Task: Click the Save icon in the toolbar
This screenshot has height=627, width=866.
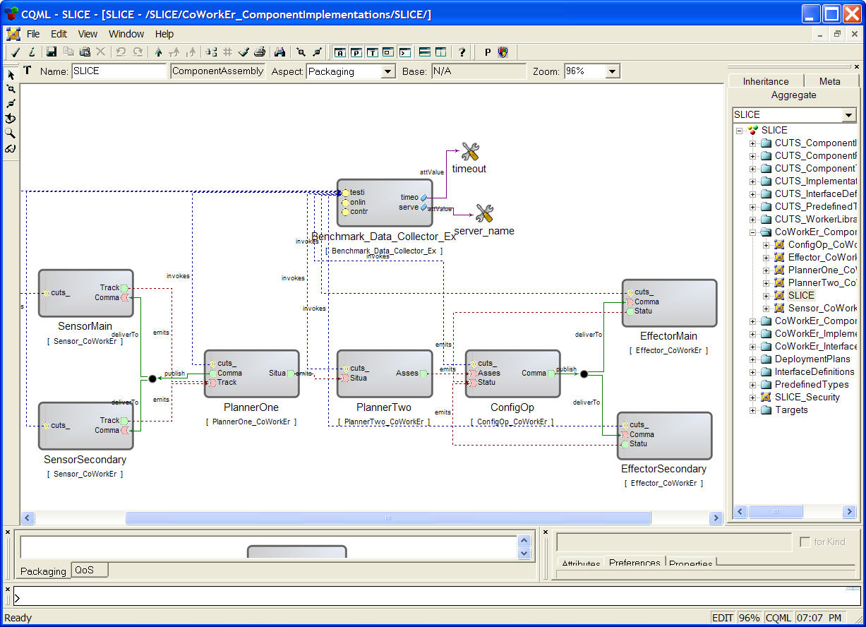Action: (52, 52)
